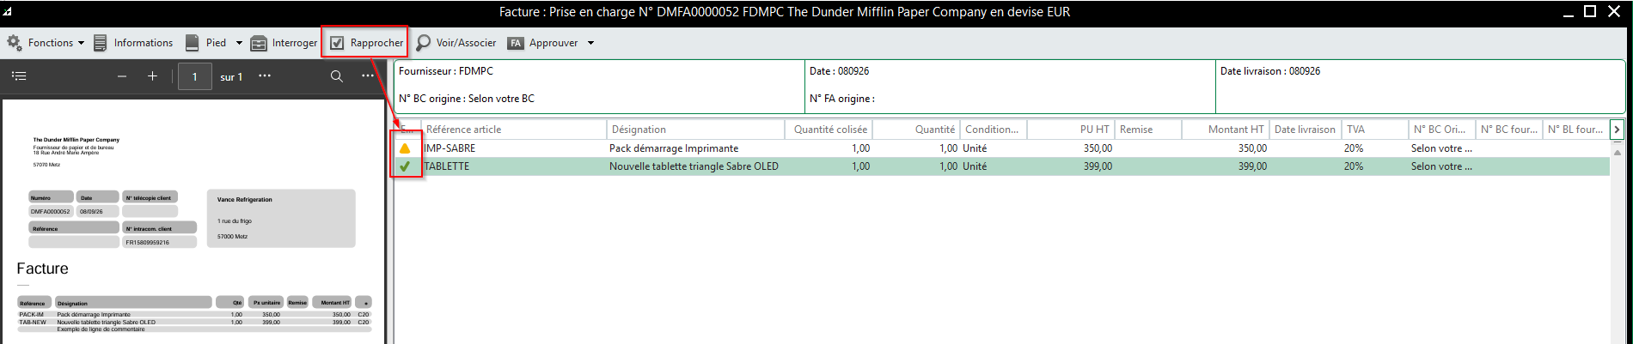Click the Montant HT column header
This screenshot has width=1633, height=344.
click(x=1226, y=130)
